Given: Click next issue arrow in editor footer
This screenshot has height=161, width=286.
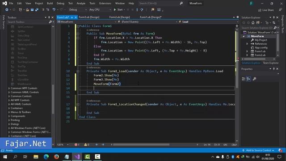Looking at the screenshot, I should [103, 144].
